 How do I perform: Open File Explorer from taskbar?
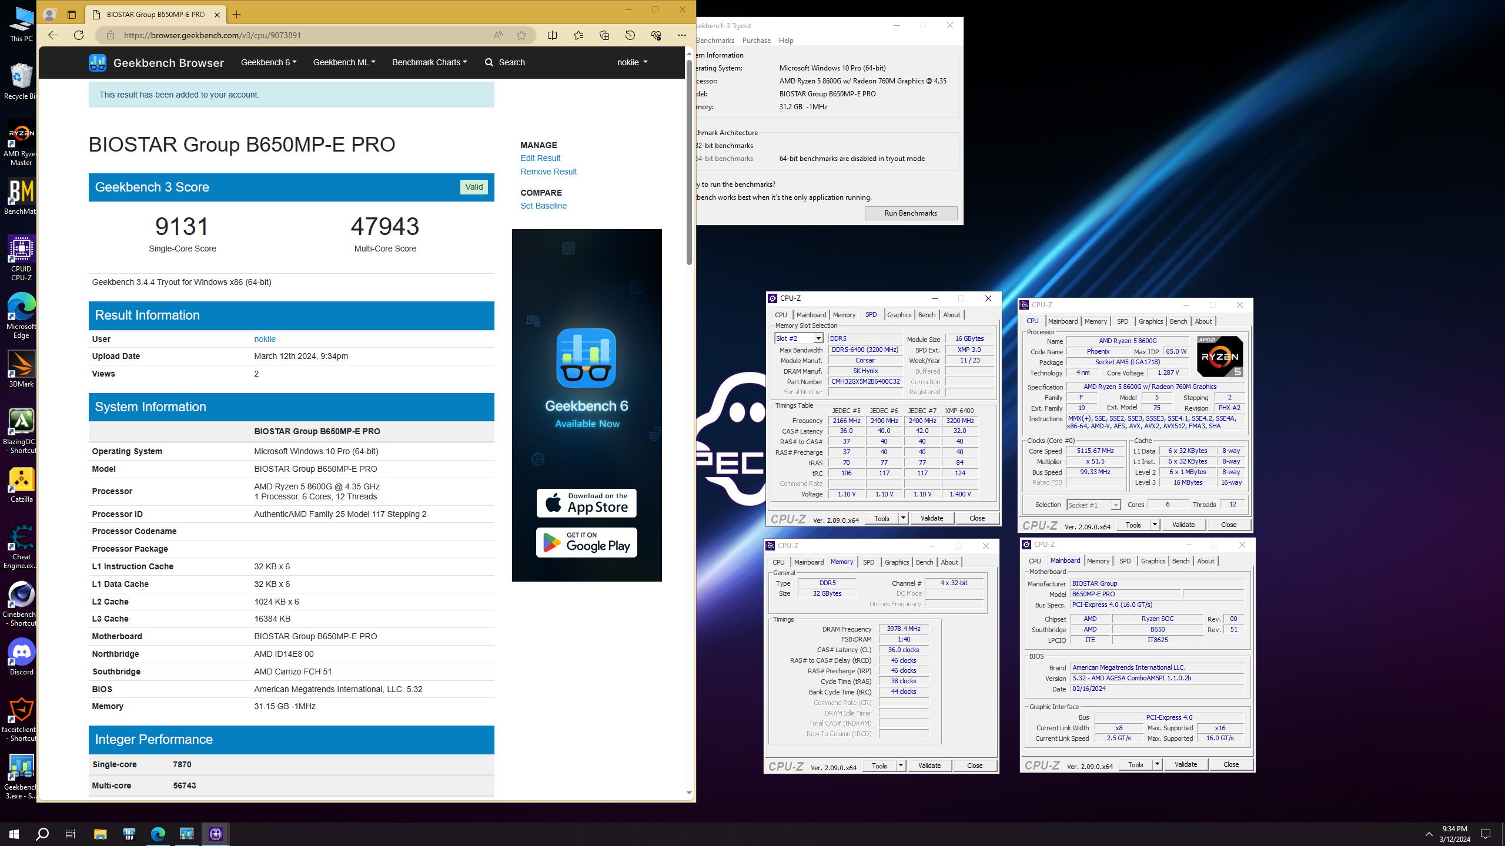click(x=100, y=834)
